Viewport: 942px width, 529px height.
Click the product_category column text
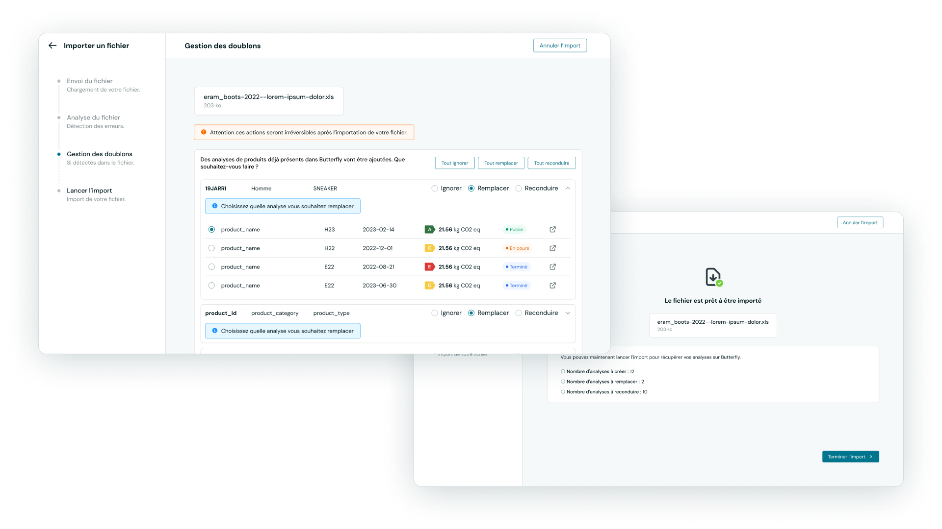click(x=275, y=313)
